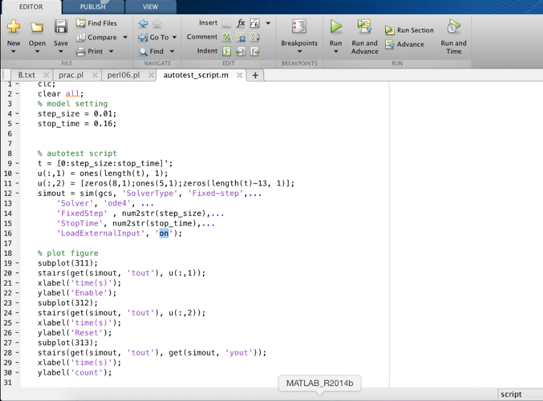This screenshot has width=543, height=401.
Task: Smart indent the code
Action: coord(226,51)
